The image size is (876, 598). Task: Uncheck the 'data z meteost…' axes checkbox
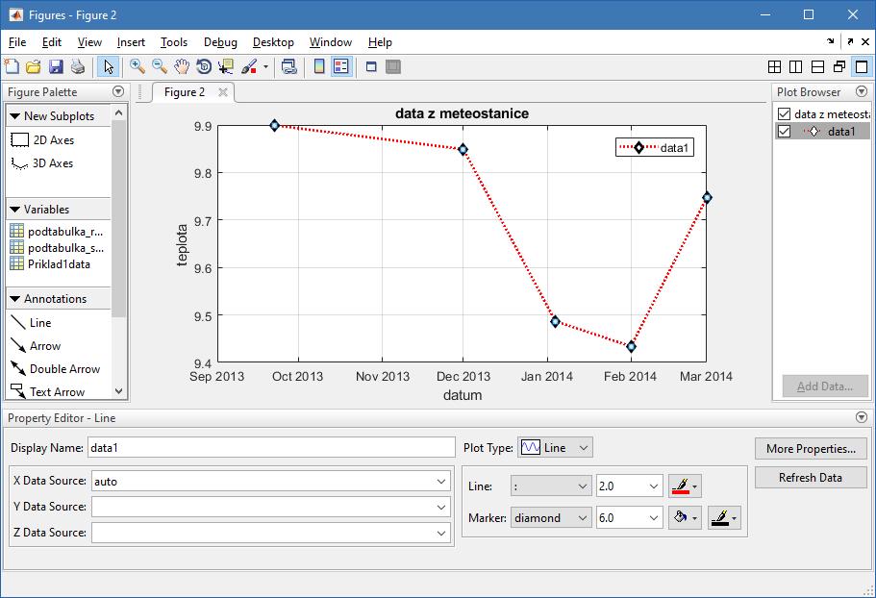[x=785, y=113]
